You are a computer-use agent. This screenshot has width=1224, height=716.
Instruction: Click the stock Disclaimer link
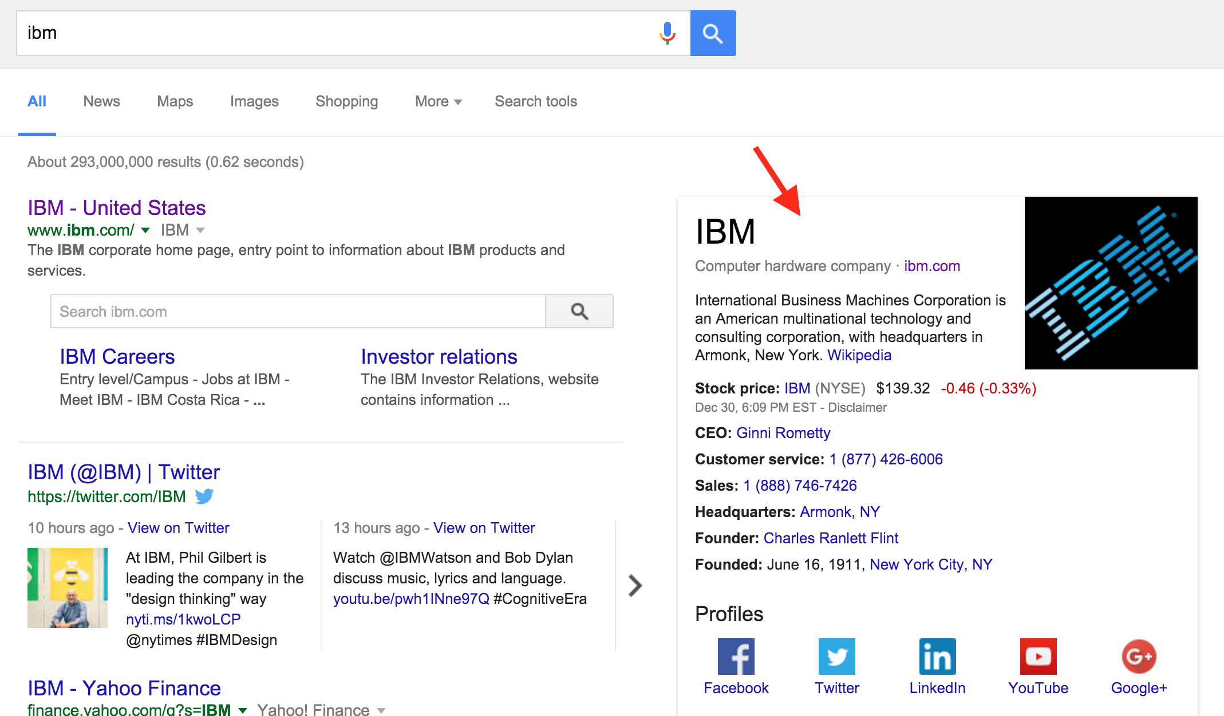[x=857, y=407]
